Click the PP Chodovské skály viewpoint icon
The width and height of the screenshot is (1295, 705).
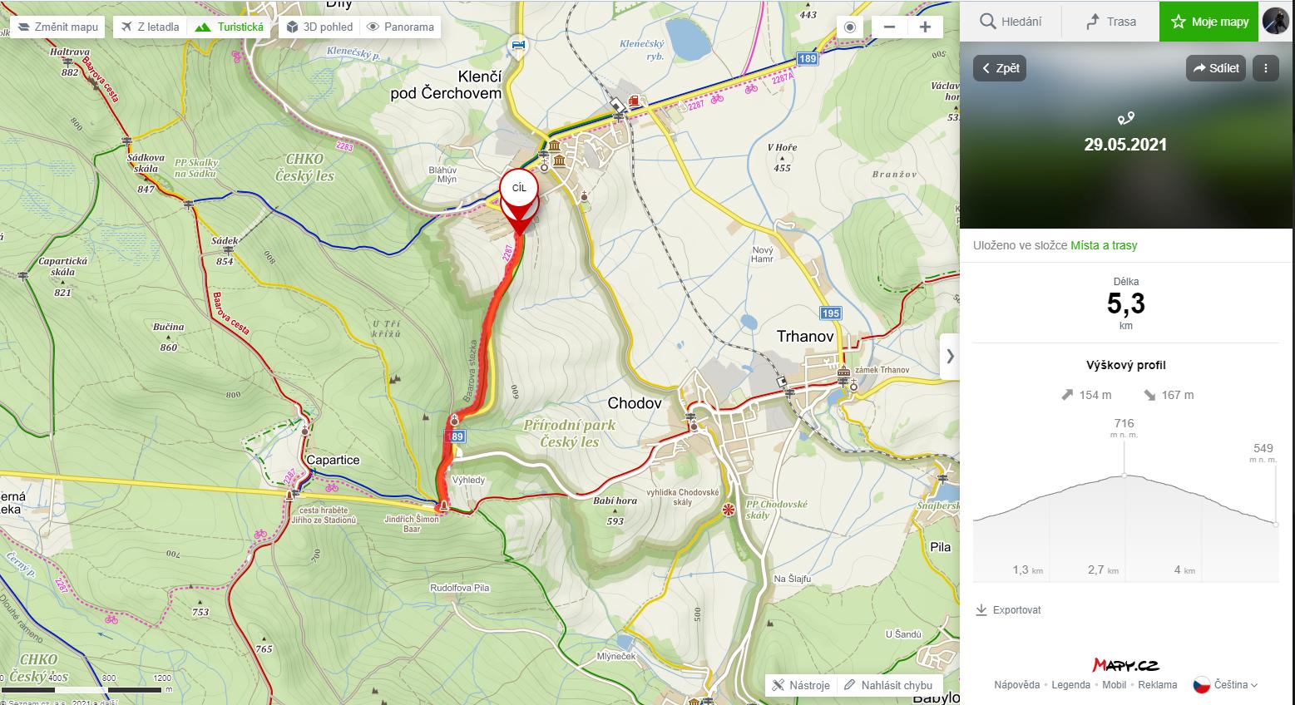click(x=729, y=509)
